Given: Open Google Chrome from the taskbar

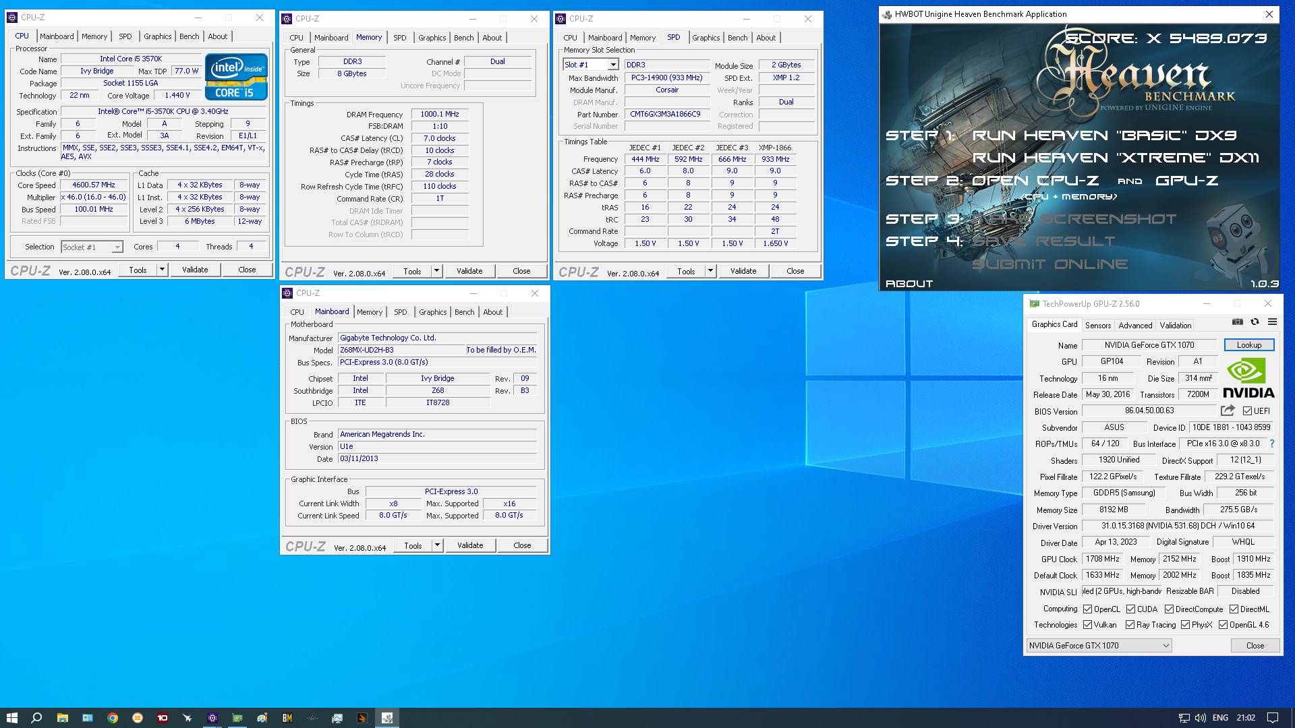Looking at the screenshot, I should pyautogui.click(x=113, y=718).
